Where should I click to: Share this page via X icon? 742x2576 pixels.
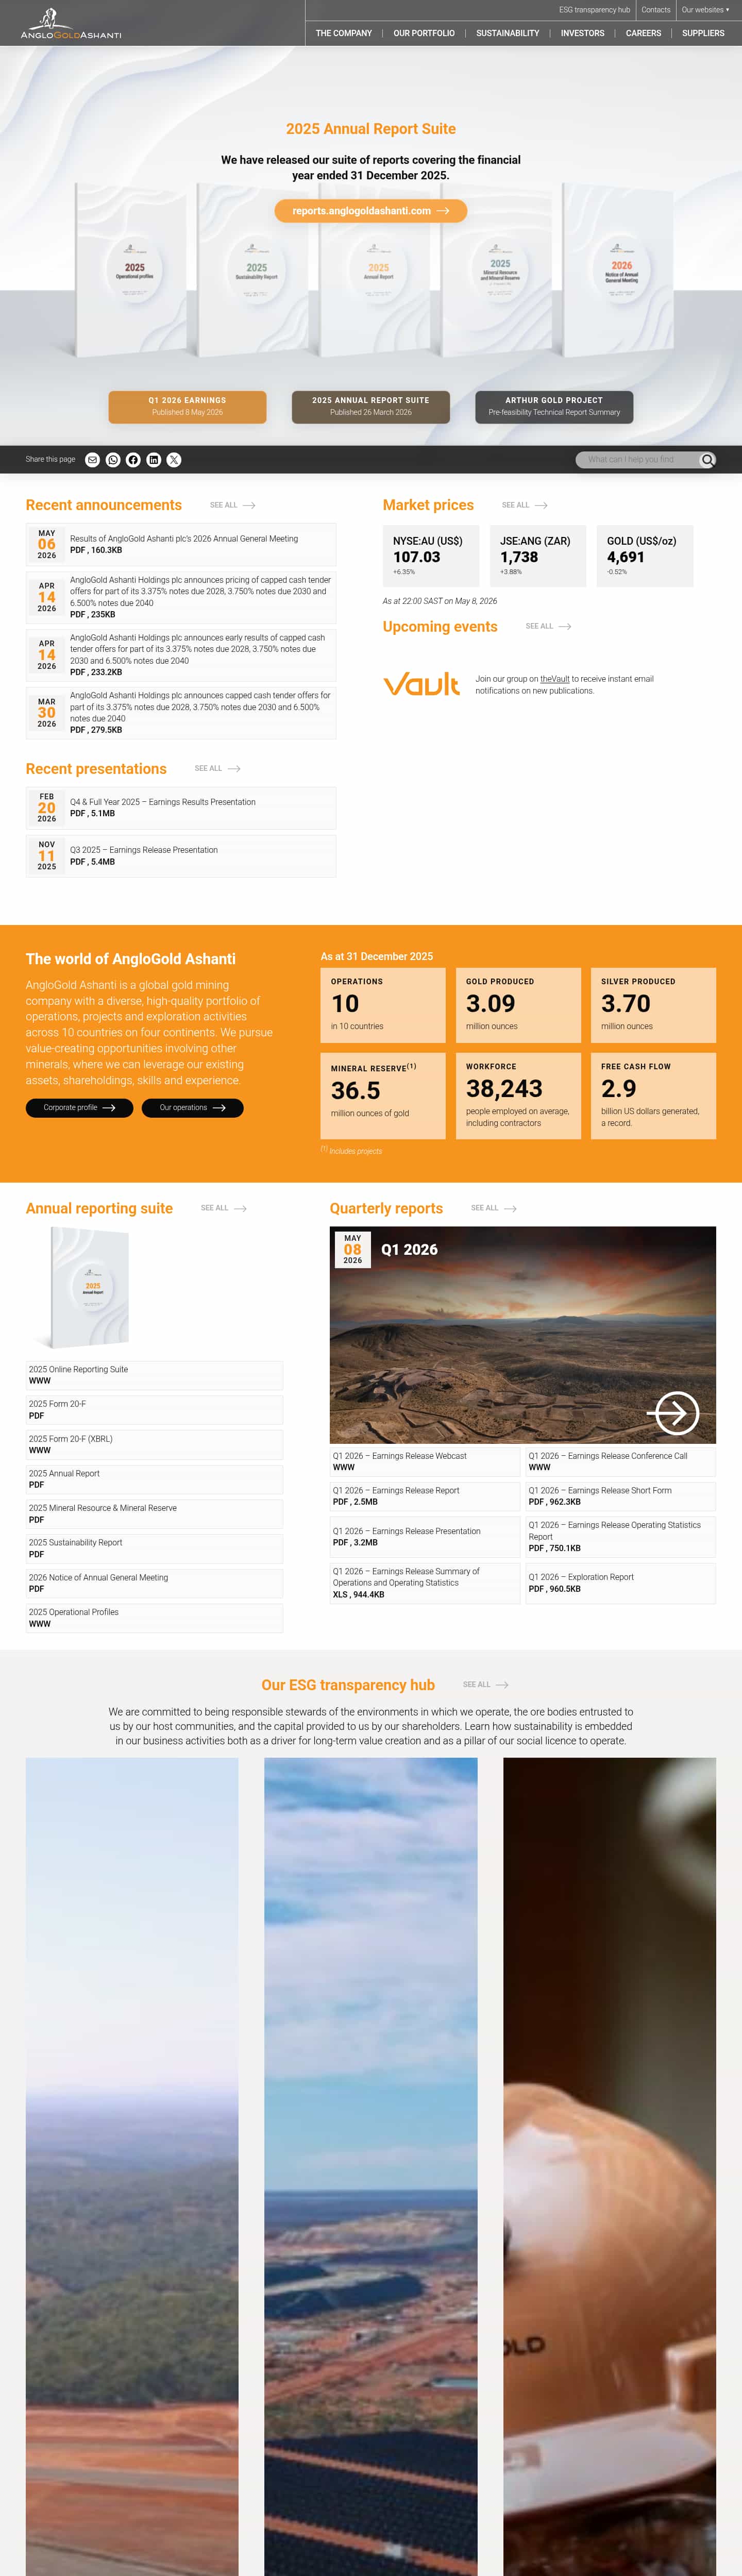174,460
